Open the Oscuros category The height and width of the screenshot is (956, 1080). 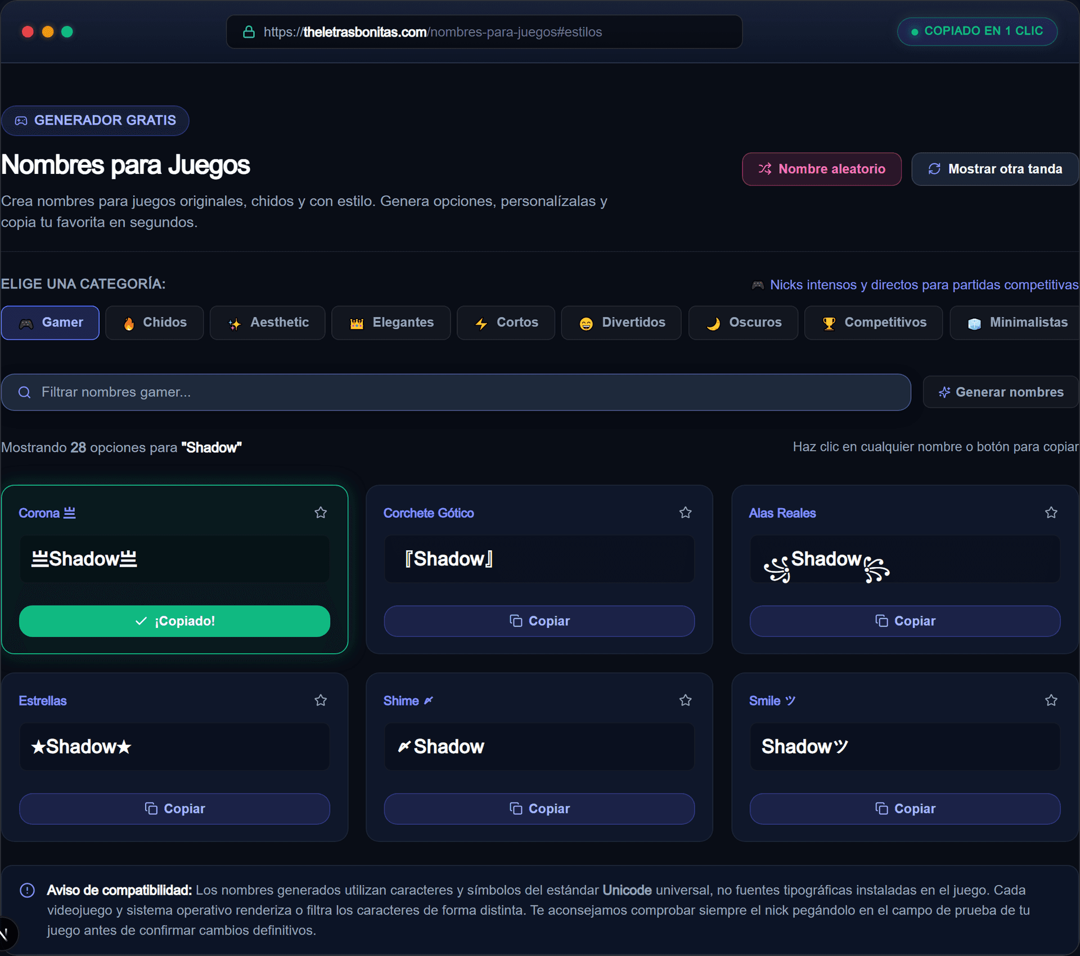click(743, 322)
